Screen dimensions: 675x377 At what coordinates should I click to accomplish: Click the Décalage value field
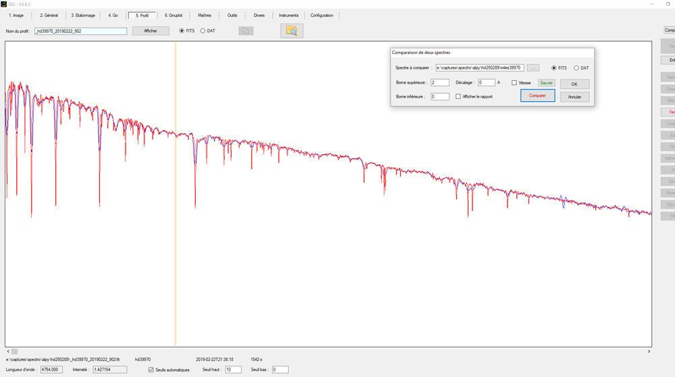487,82
